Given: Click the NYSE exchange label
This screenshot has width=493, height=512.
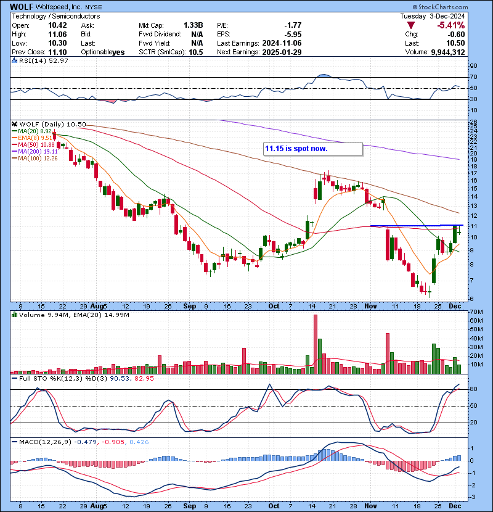Looking at the screenshot, I should (x=93, y=7).
